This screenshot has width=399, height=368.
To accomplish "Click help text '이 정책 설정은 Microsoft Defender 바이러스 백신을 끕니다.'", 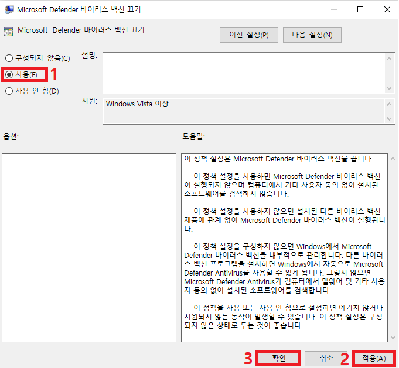I will coord(278,159).
